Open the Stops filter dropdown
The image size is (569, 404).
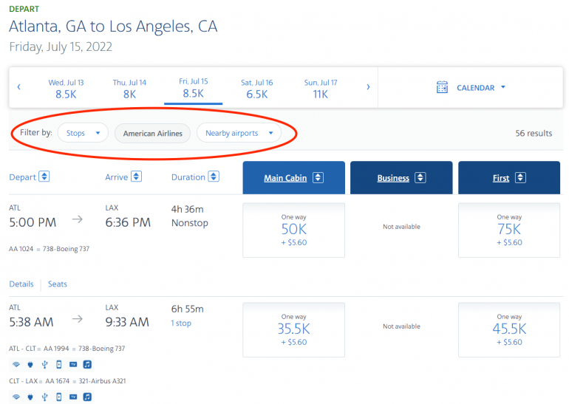[83, 133]
